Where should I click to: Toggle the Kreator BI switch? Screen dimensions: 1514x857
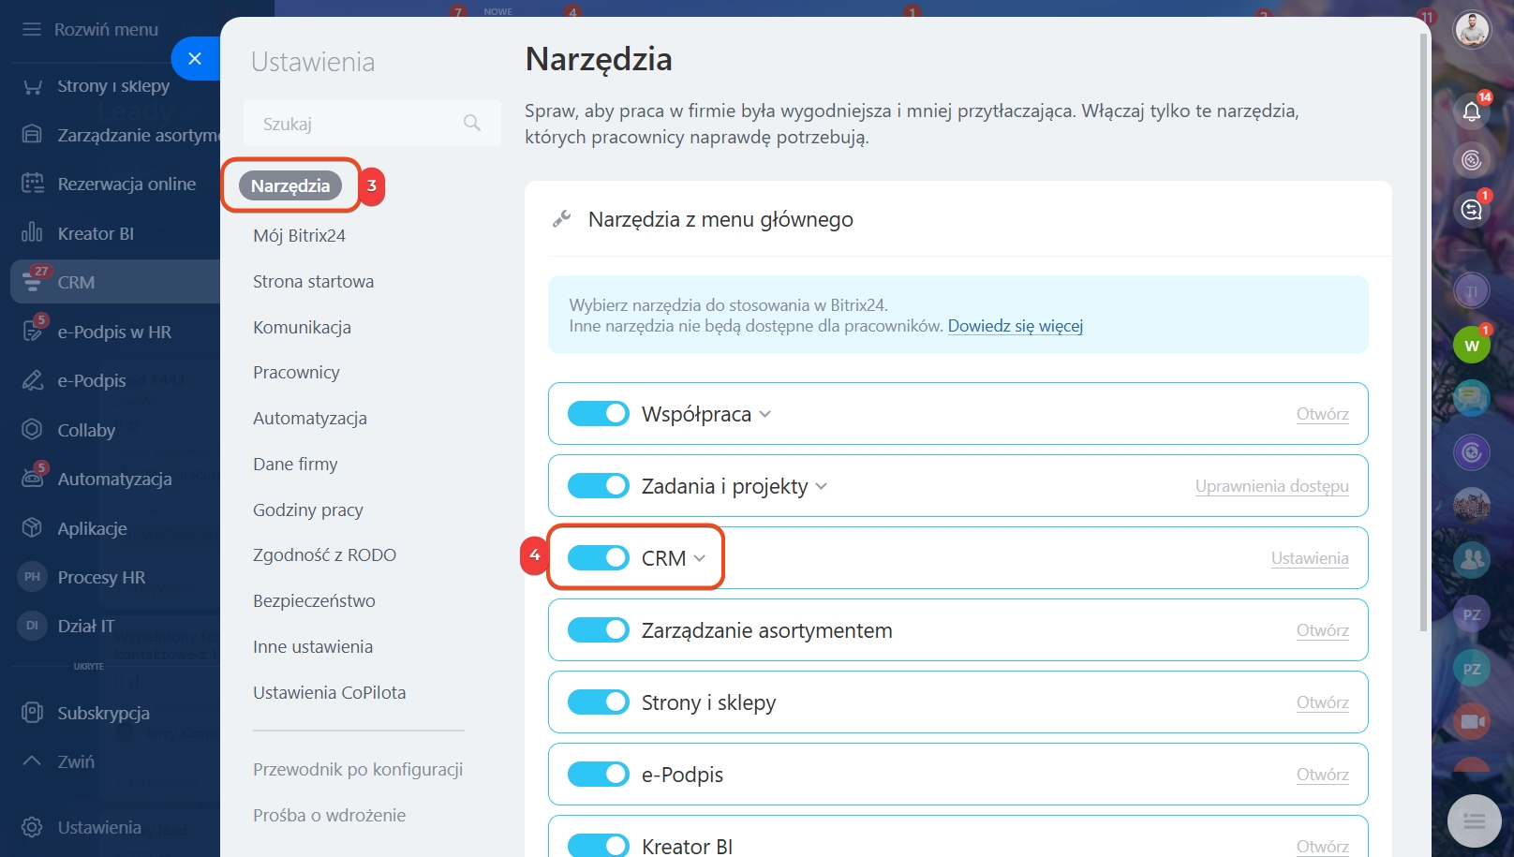598,845
